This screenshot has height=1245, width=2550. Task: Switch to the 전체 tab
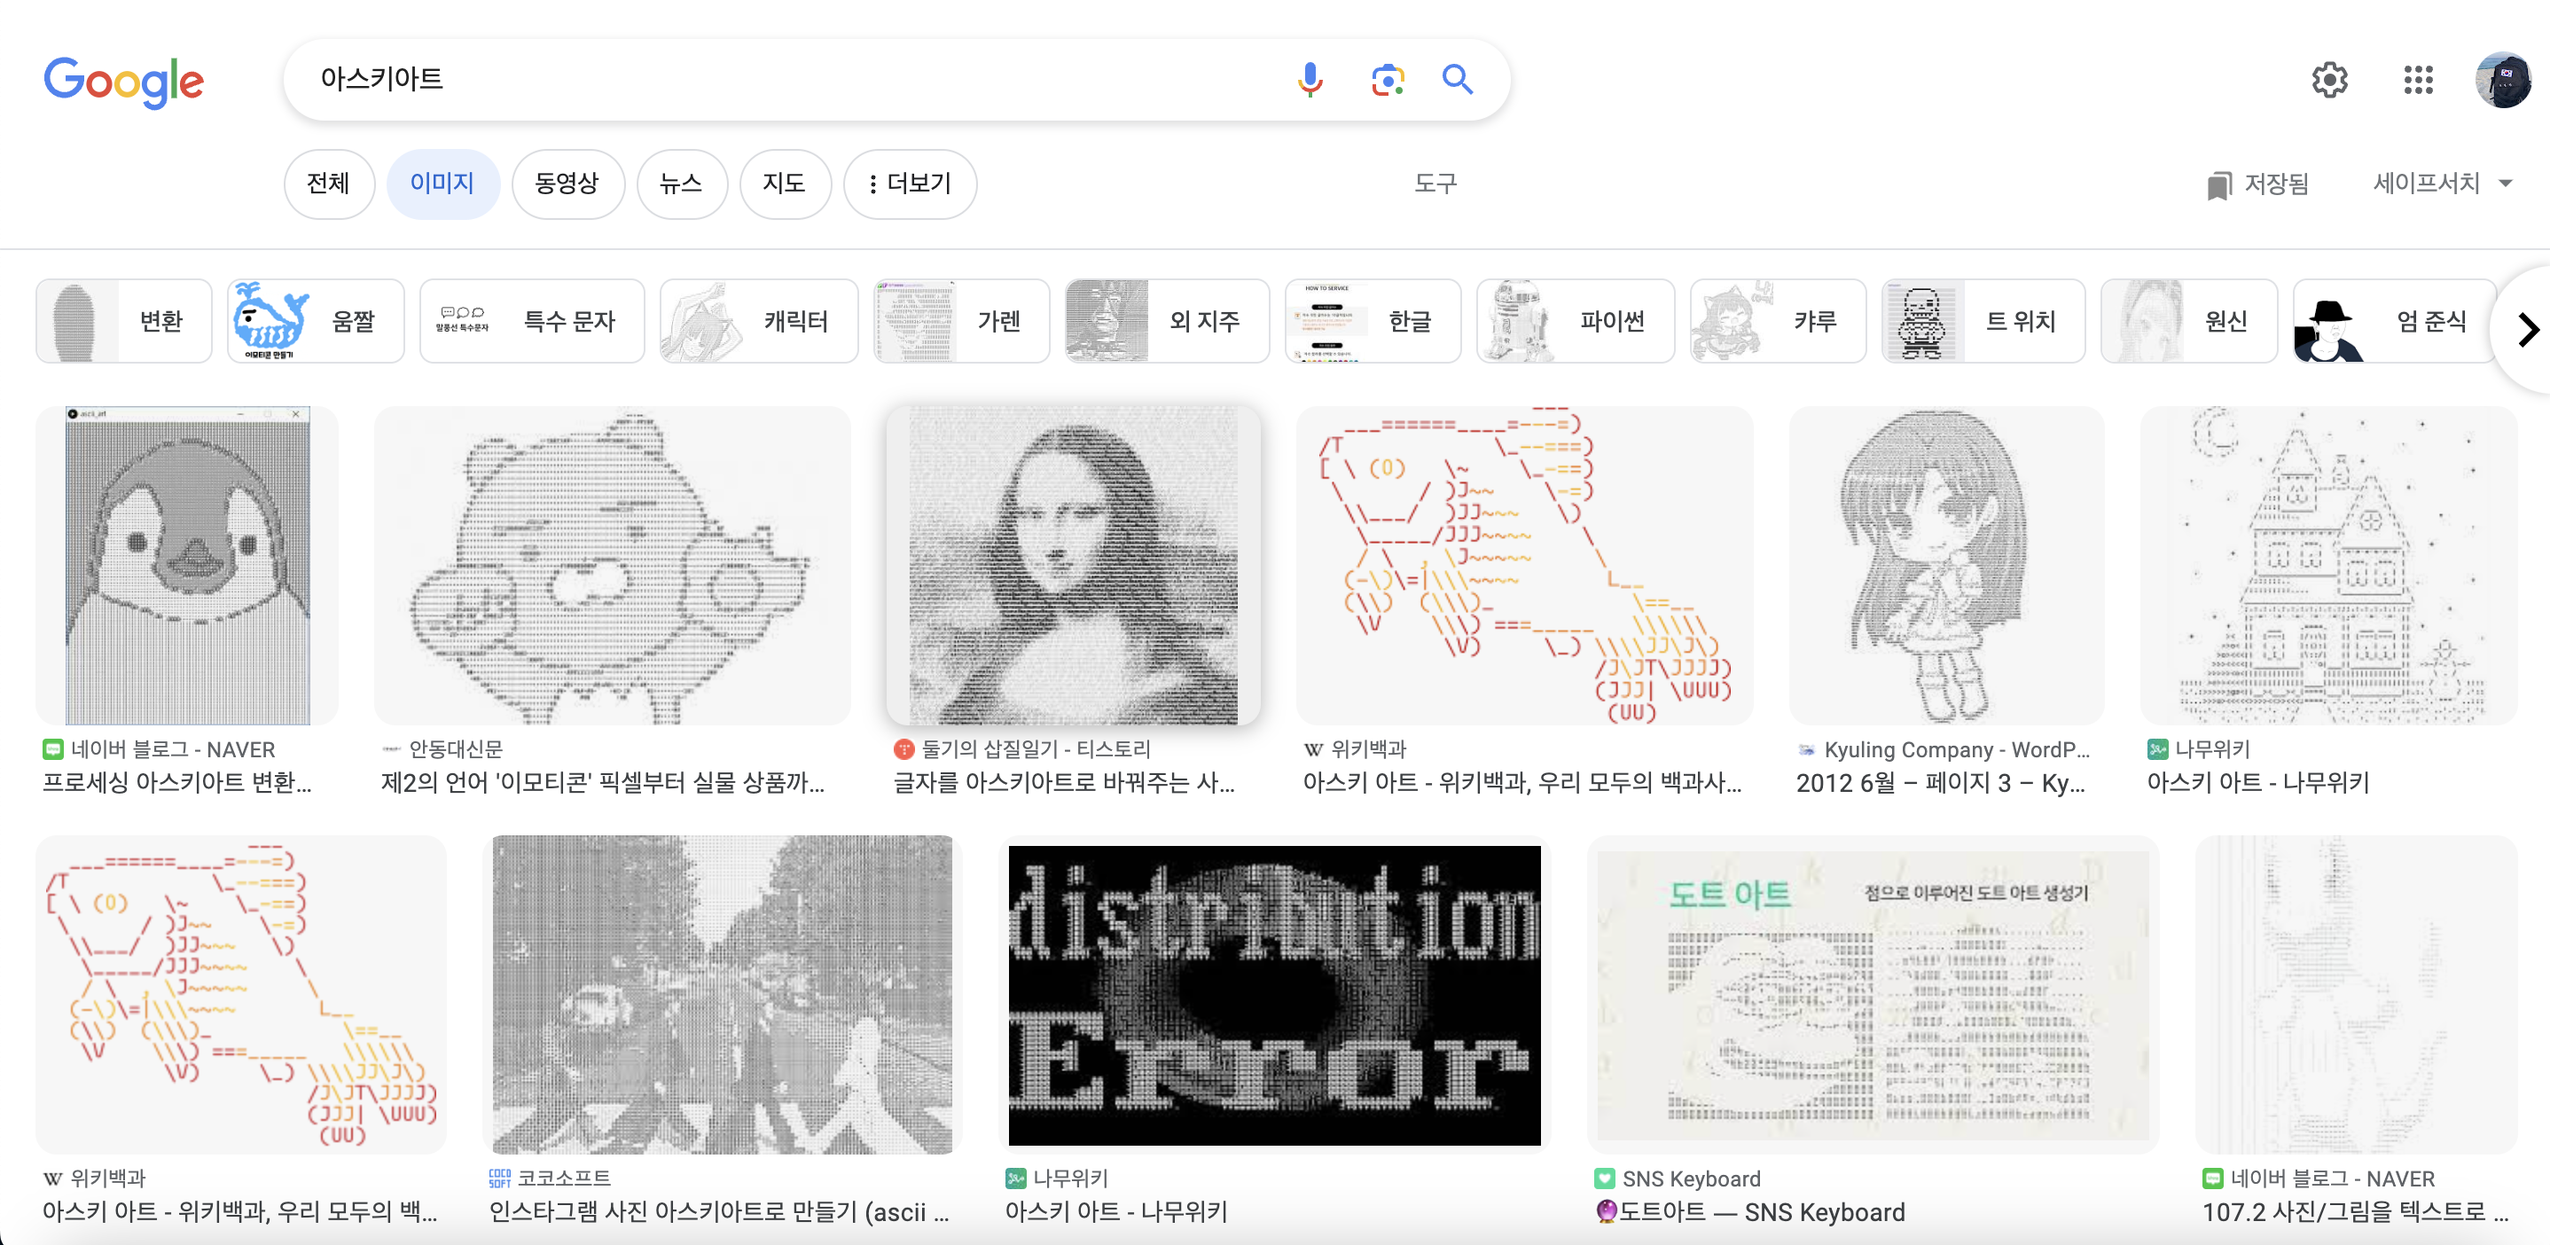[328, 183]
